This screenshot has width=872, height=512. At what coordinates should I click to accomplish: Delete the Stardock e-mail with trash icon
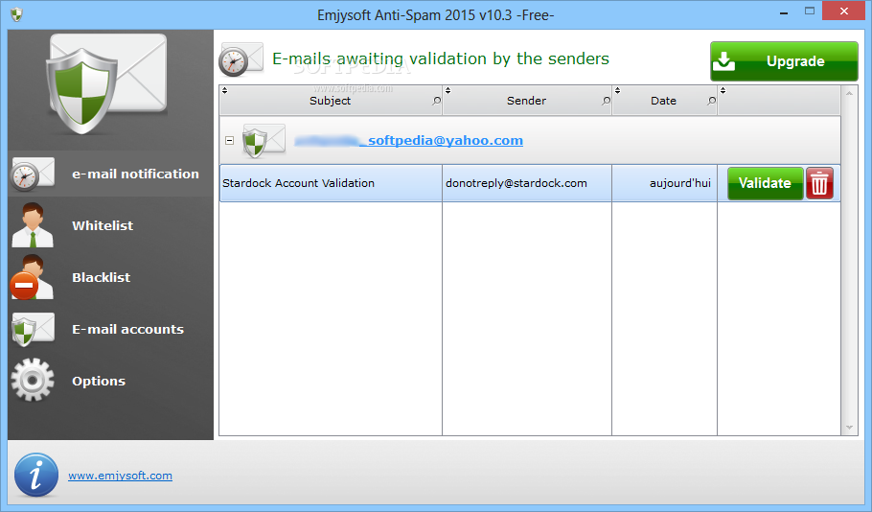click(x=819, y=183)
